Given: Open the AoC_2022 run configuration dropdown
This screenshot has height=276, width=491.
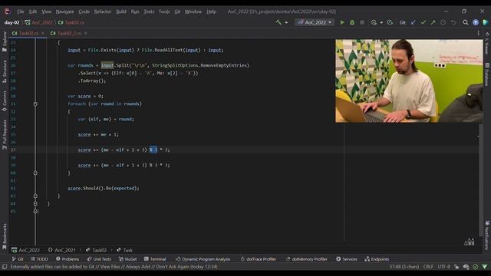Looking at the screenshot, I should [315, 22].
